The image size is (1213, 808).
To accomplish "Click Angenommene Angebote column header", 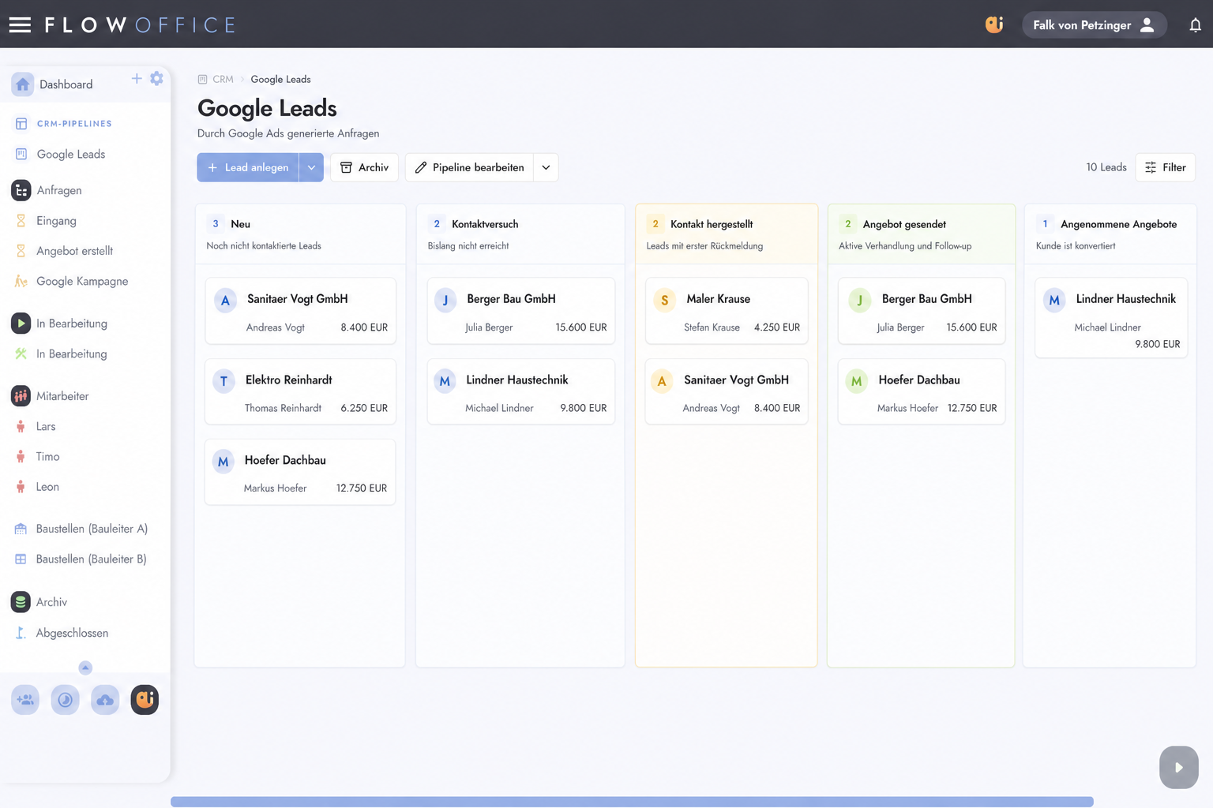I will [x=1110, y=234].
